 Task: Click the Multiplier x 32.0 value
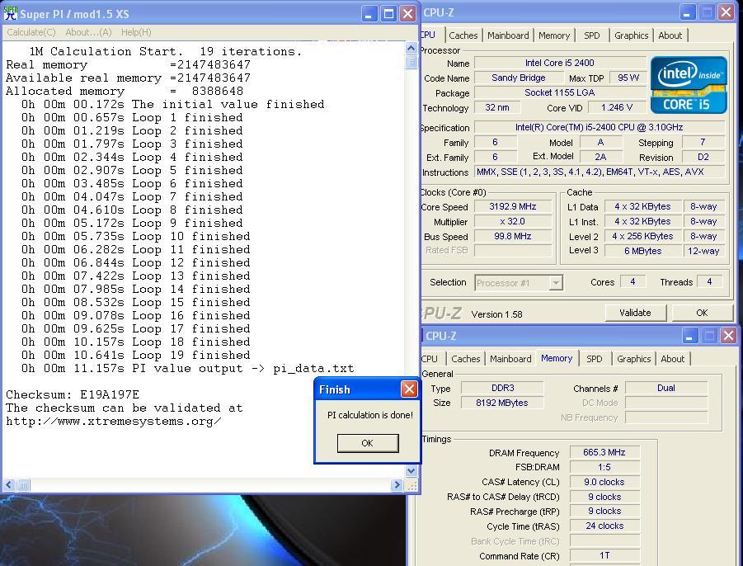coord(512,221)
